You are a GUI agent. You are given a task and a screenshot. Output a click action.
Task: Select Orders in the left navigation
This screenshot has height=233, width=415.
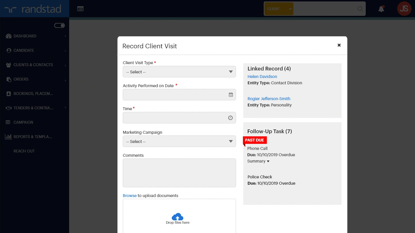point(21,79)
